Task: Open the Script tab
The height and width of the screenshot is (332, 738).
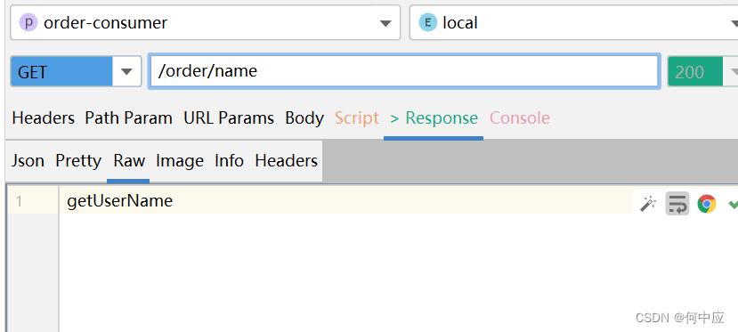Action: click(357, 118)
